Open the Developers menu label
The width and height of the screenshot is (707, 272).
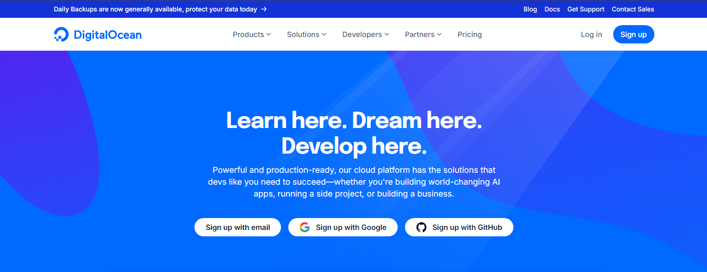point(362,34)
